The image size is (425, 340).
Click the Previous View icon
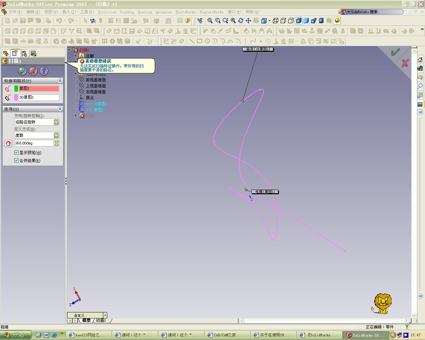200,21
